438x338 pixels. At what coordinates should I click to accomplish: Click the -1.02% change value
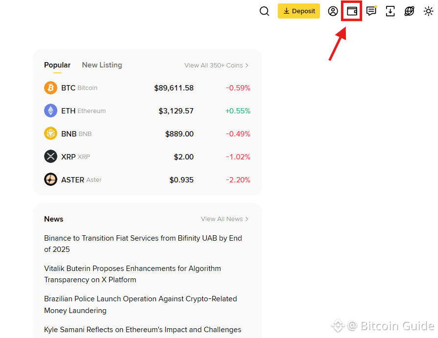238,157
